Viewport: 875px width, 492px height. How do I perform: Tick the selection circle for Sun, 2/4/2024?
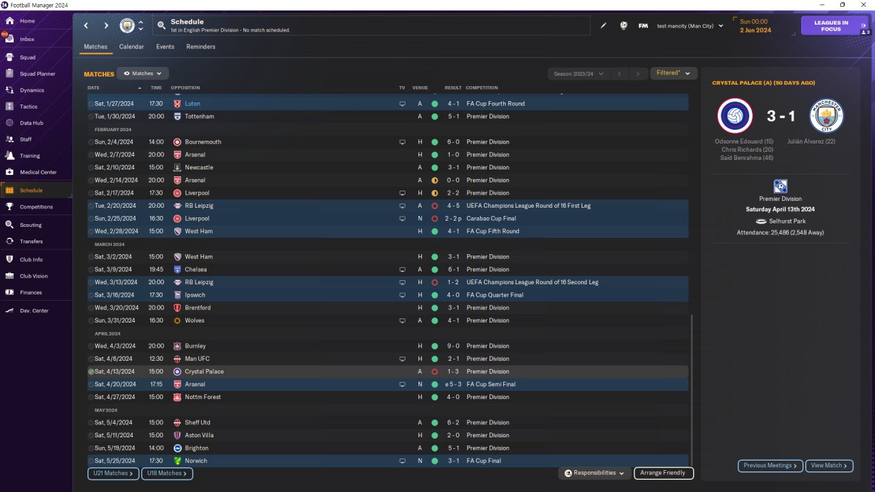coord(91,142)
